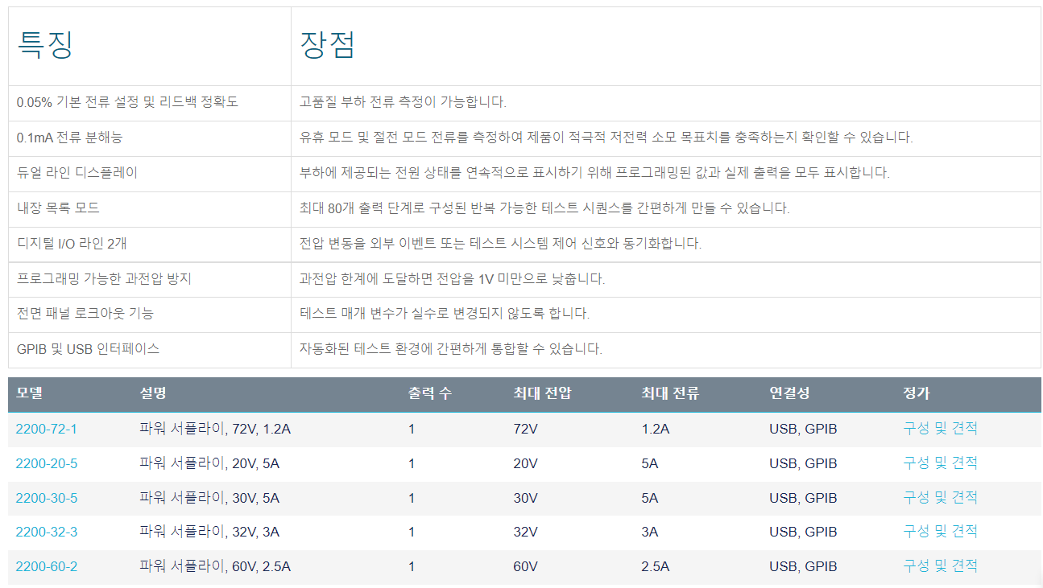Open the 2200-72-1 model link

pos(47,430)
